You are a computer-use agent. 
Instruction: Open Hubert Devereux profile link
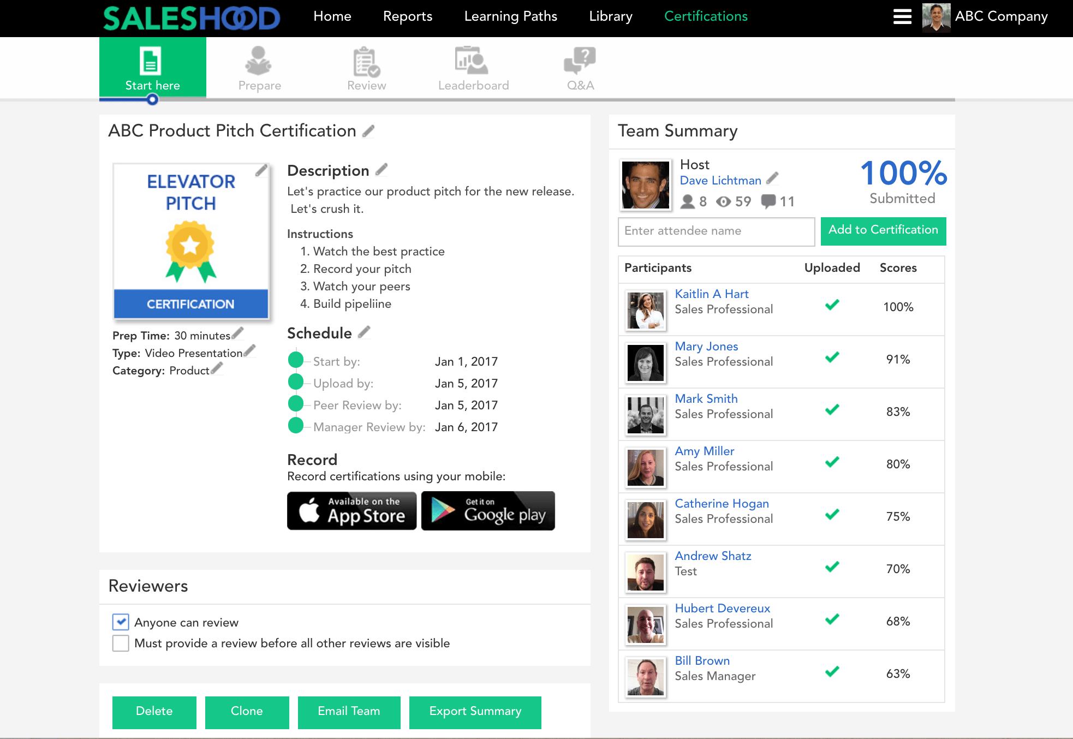pyautogui.click(x=723, y=608)
